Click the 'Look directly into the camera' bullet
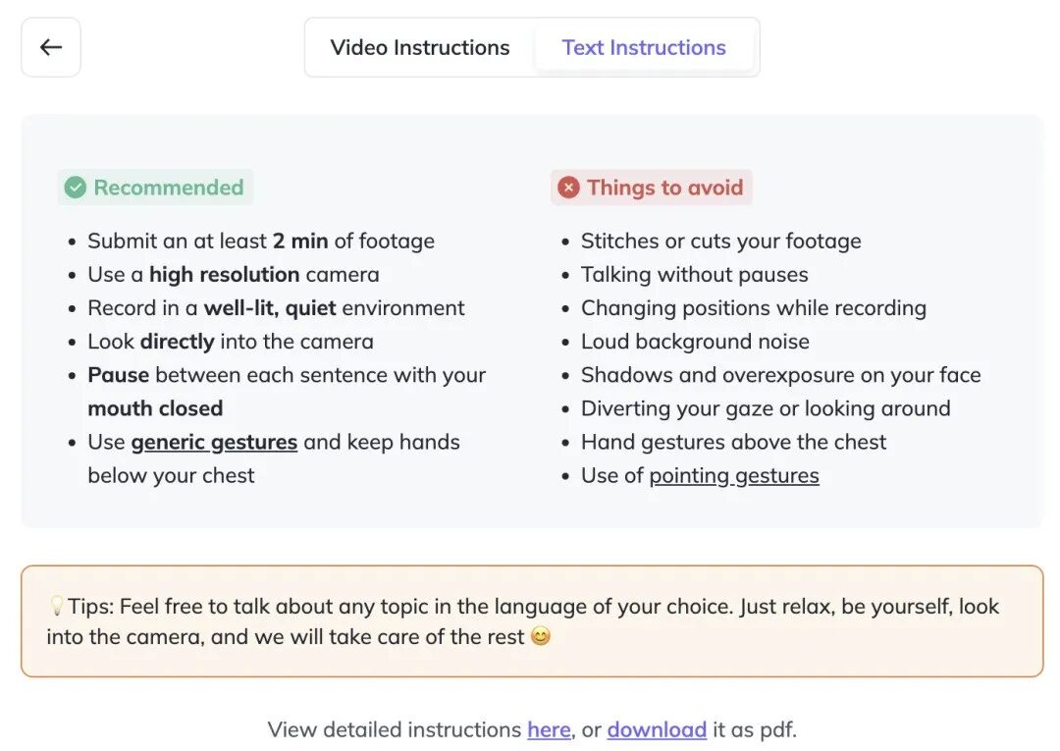This screenshot has height=751, width=1060. 231,341
